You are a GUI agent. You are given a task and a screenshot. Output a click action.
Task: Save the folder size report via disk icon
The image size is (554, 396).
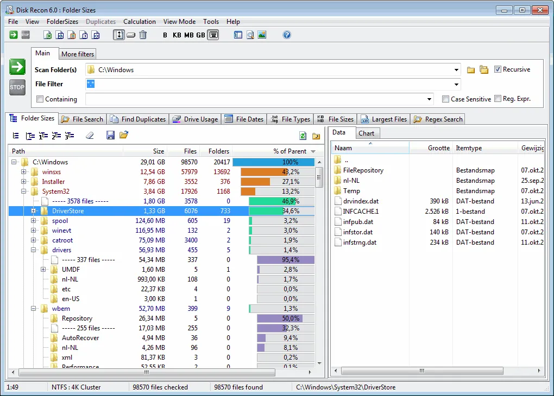110,135
